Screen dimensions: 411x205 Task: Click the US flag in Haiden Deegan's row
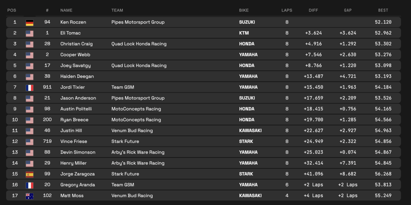tap(29, 77)
